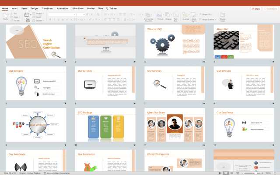Click the Share button
Image resolution: width=280 pixels, height=175 pixels.
click(x=256, y=8)
